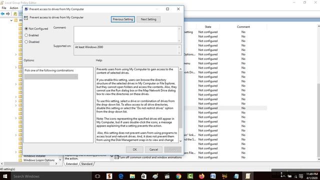Select the Not Configured radio button
The image size is (320, 180).
point(26,29)
